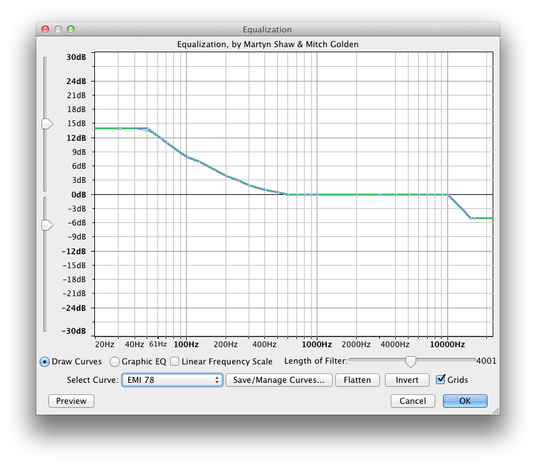Confirm equalization with OK
The image size is (536, 465).
[465, 401]
